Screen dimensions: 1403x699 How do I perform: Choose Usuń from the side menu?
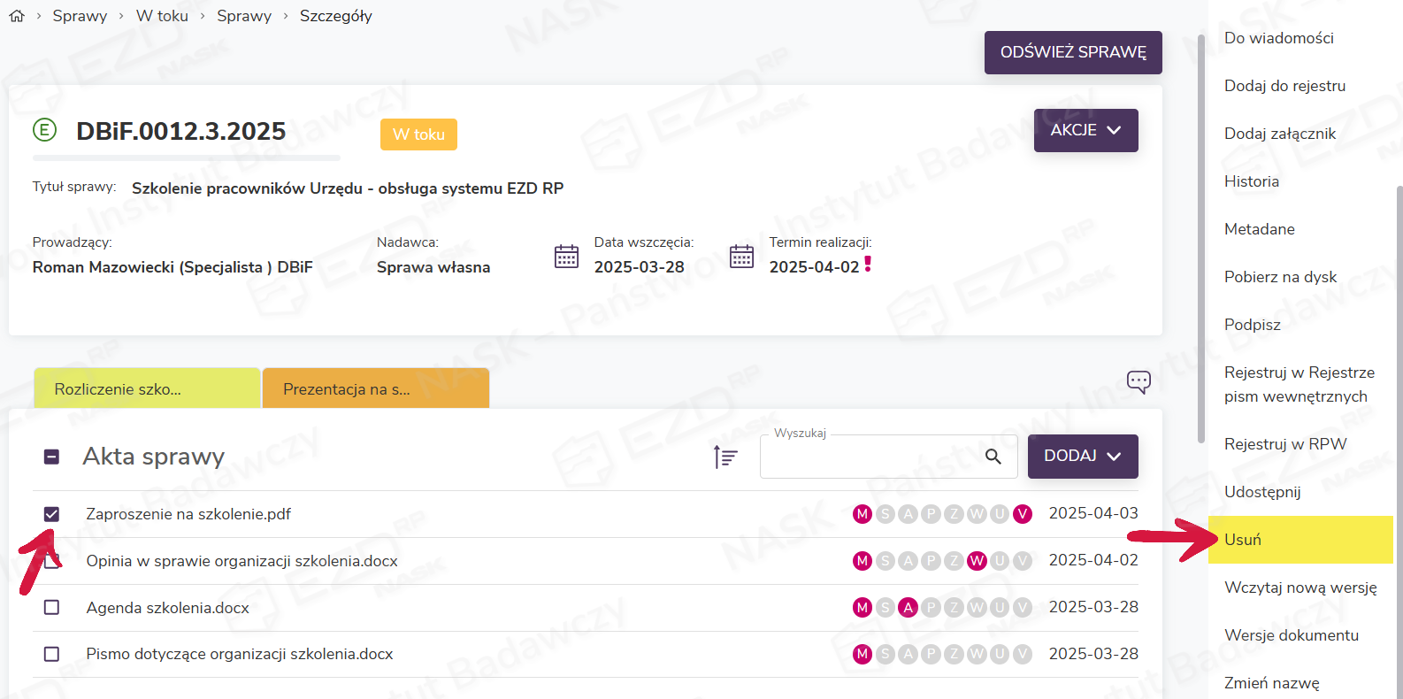pyautogui.click(x=1243, y=540)
